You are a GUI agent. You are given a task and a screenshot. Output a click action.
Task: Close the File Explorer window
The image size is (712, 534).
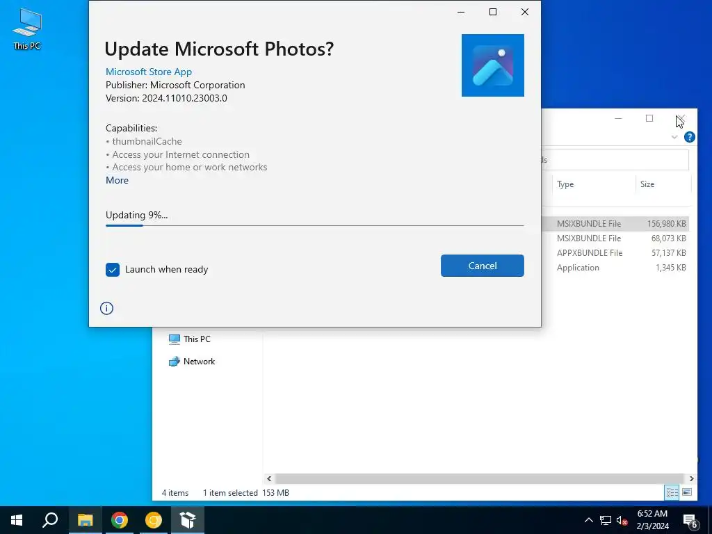(x=681, y=118)
